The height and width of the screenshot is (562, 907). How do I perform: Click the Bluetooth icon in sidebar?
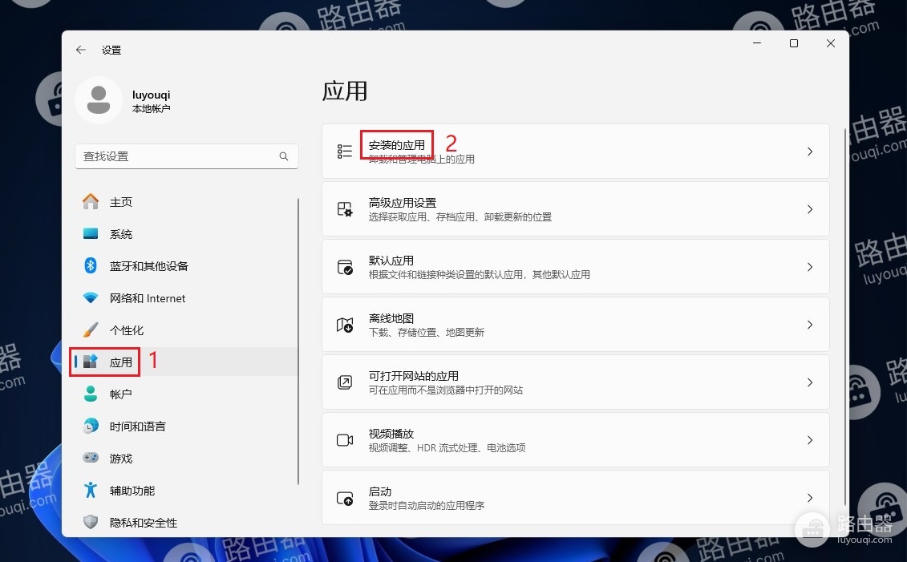coord(91,265)
